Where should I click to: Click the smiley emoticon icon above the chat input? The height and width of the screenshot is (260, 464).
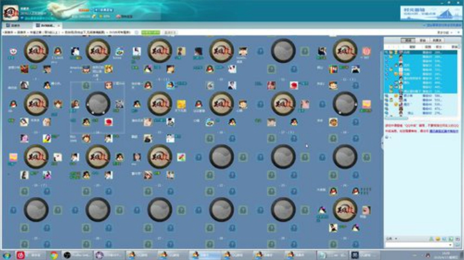coord(438,239)
